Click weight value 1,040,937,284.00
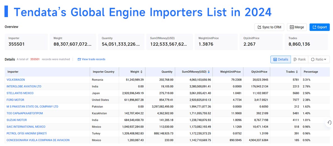Screen dimensions: 333x146 point(133,127)
